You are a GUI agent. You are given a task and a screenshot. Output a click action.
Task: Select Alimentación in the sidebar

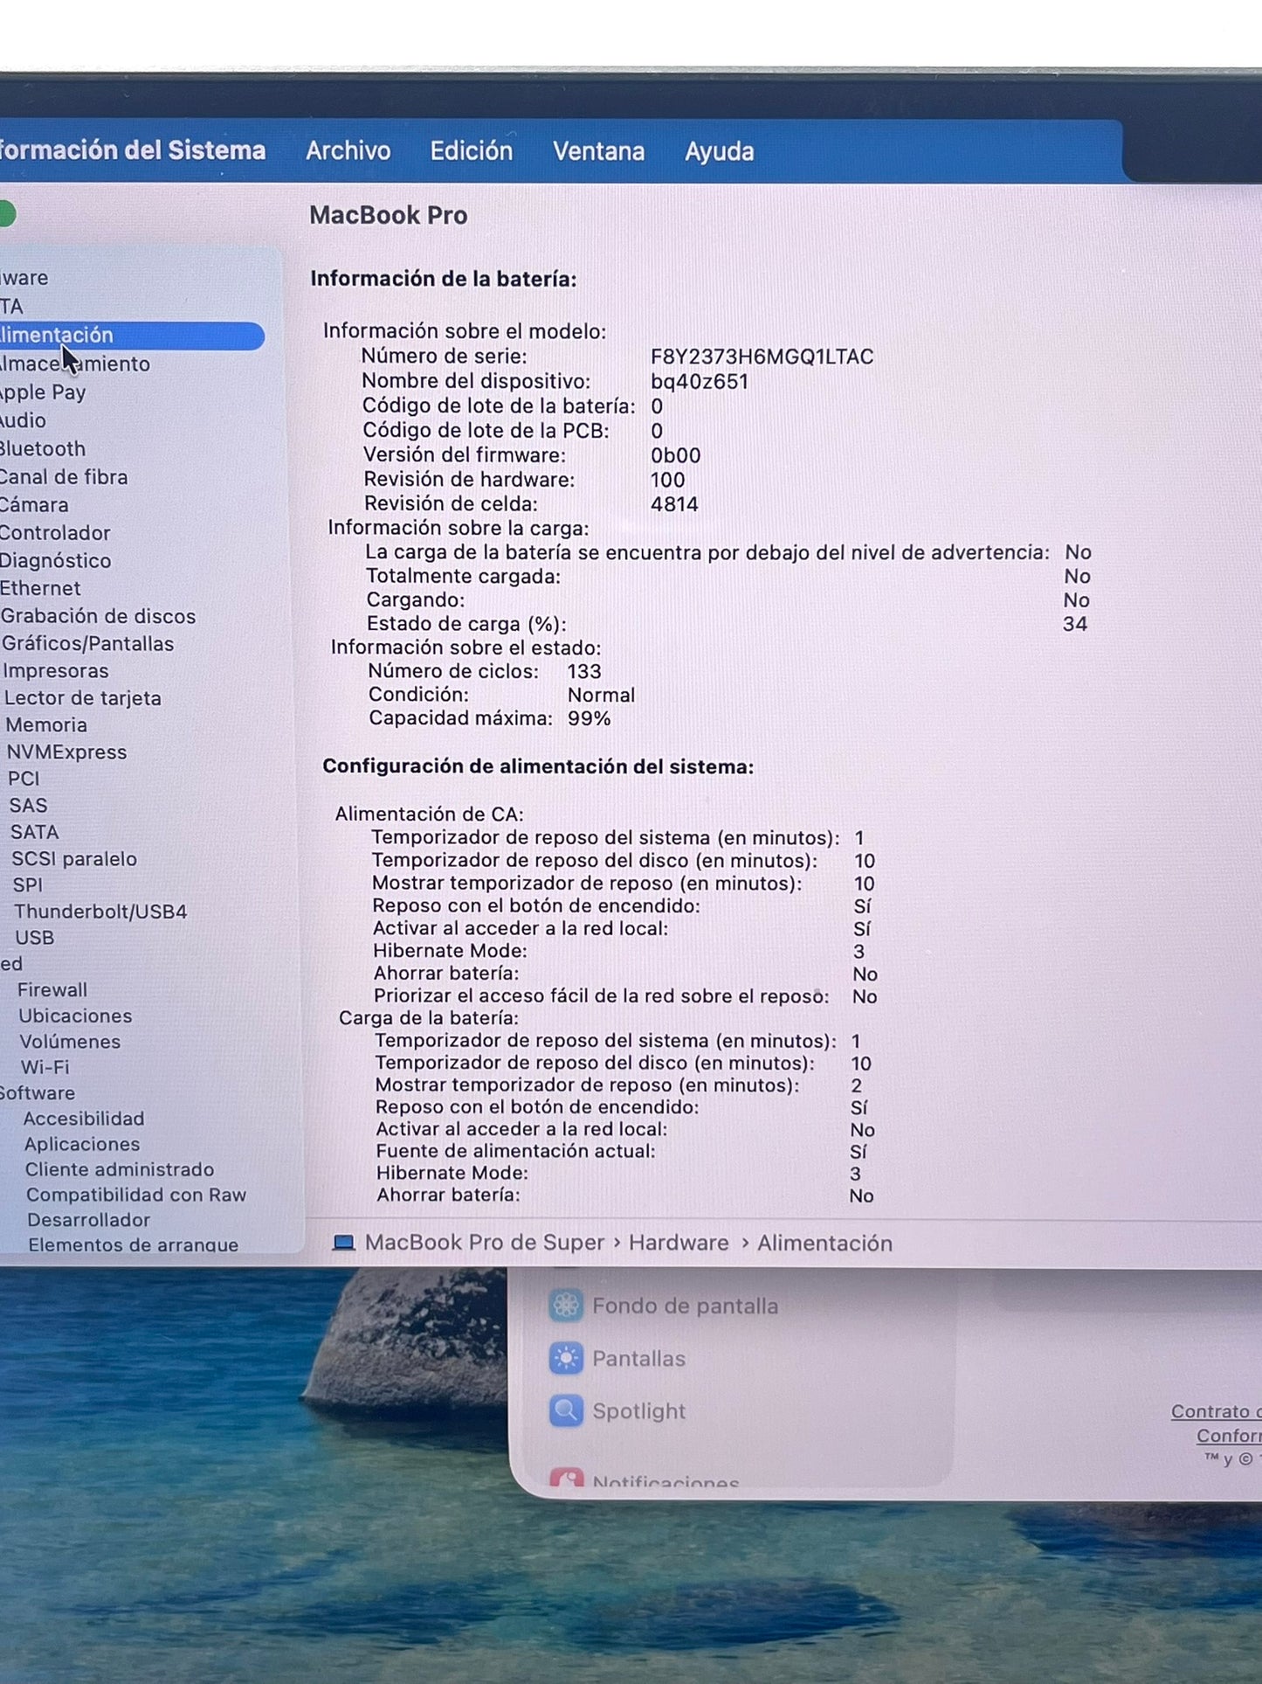tap(132, 336)
